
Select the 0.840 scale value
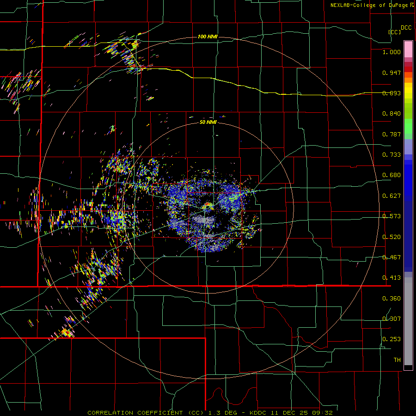pos(392,114)
